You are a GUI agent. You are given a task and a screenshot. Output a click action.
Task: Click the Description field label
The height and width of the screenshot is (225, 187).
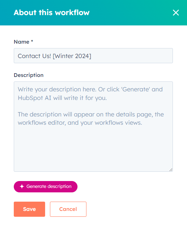[29, 75]
